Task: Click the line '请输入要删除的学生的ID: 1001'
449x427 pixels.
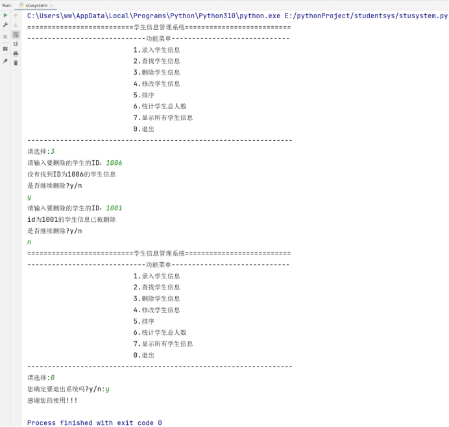Action: (75, 208)
